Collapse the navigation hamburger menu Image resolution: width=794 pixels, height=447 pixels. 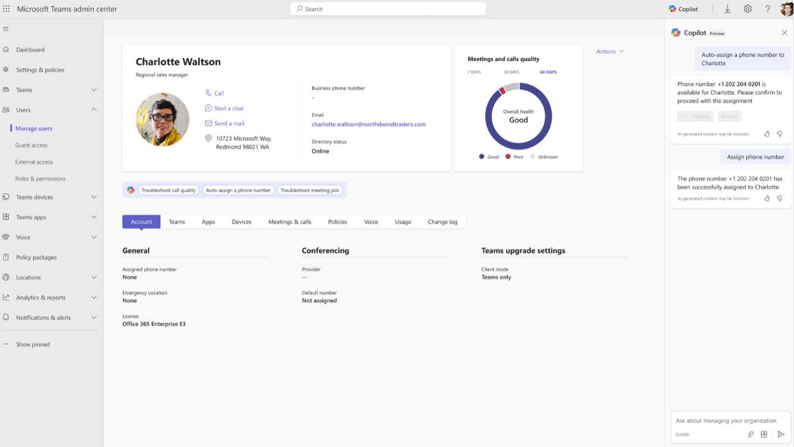(x=6, y=29)
